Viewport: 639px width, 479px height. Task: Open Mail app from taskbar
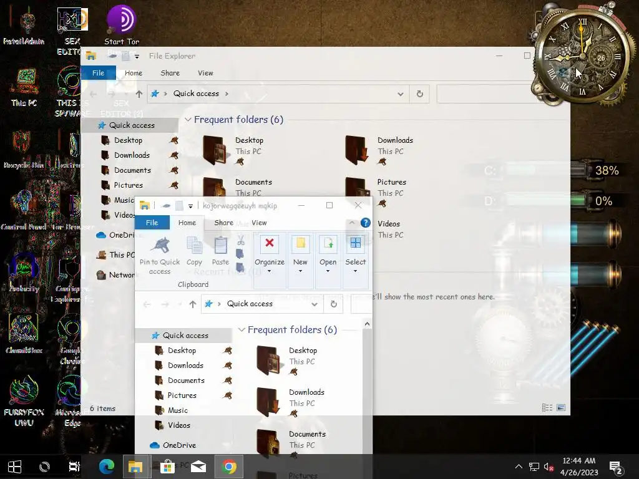(198, 467)
